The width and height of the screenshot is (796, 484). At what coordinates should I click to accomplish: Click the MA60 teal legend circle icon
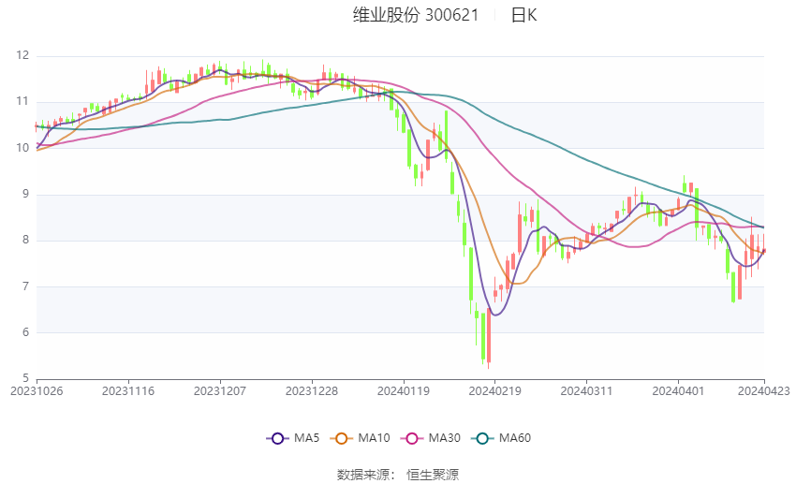pos(482,438)
